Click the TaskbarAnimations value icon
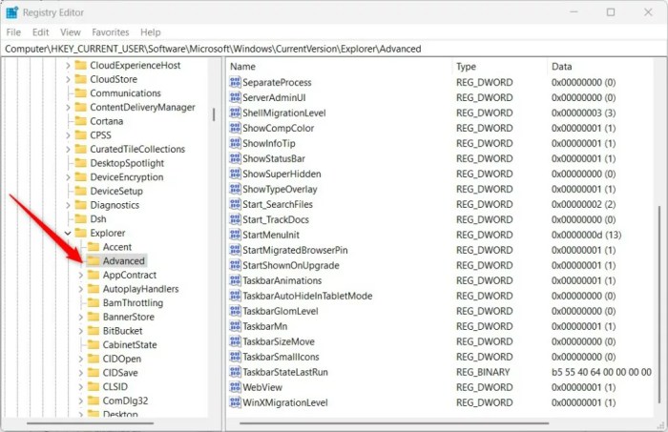The image size is (668, 432). tap(235, 280)
